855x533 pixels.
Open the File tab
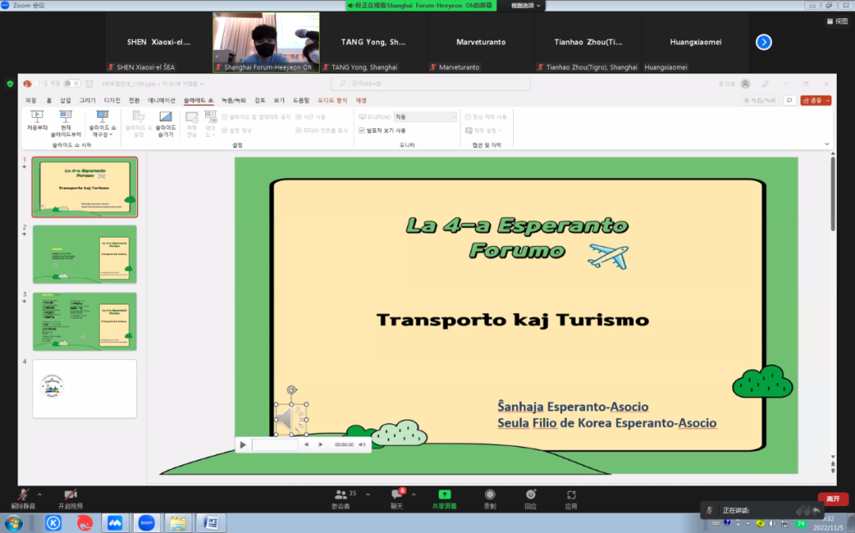(31, 100)
